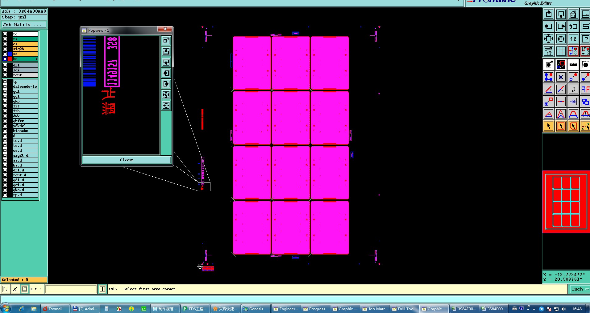Toggle the checkbox for layer drl

coord(5,65)
